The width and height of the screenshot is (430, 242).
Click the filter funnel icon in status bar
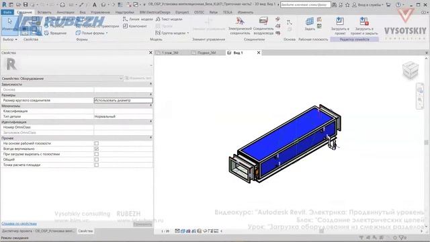coord(402,237)
